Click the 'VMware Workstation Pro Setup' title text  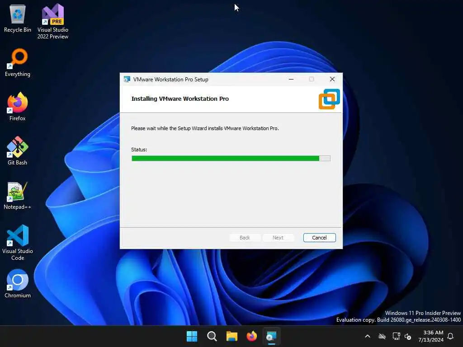[170, 80]
